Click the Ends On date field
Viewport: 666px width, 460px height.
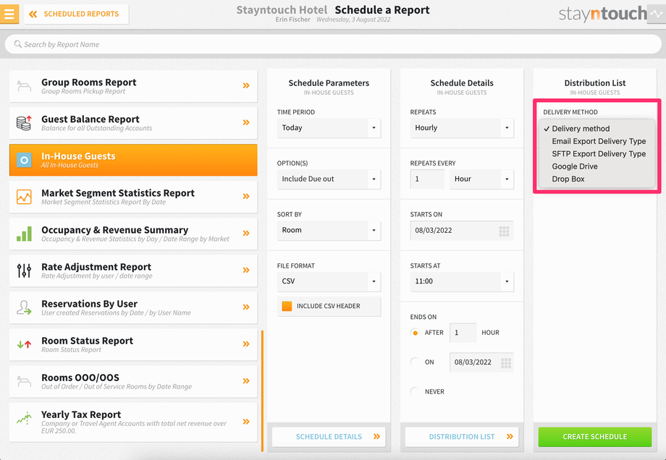(x=481, y=362)
